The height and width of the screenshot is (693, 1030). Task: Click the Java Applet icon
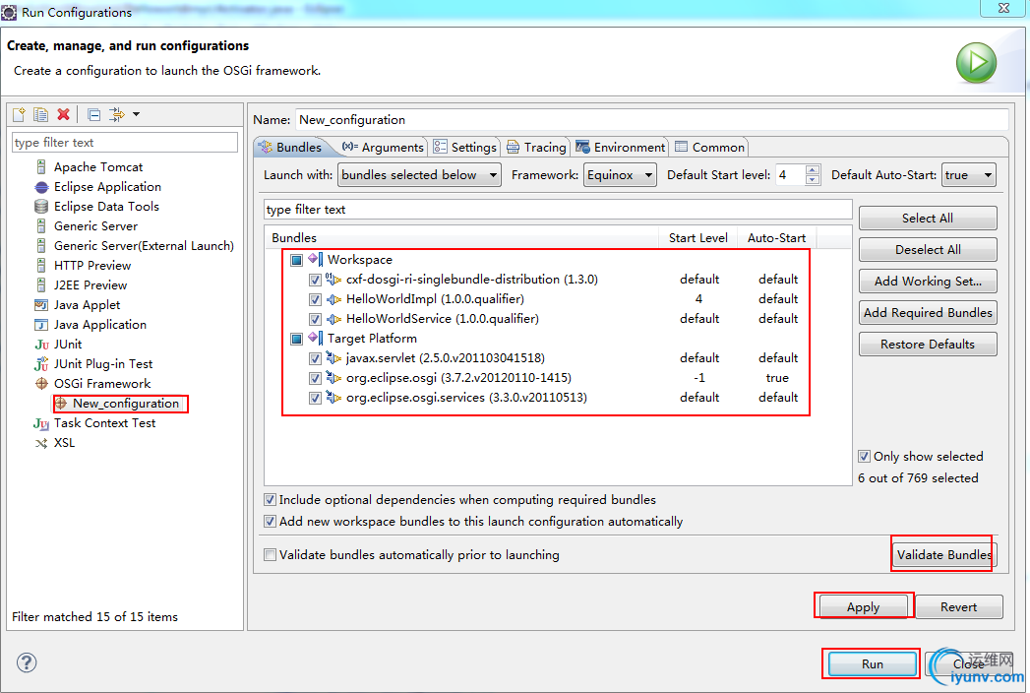[x=41, y=305]
